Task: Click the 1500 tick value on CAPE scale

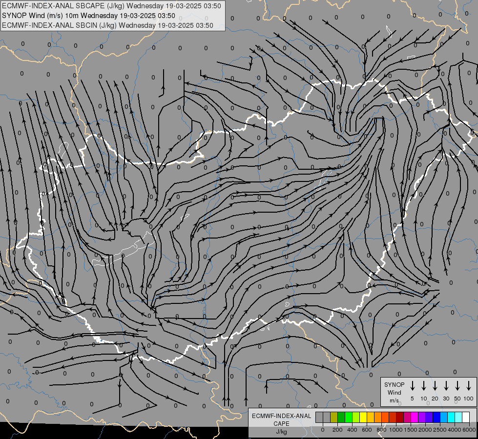Action: pyautogui.click(x=410, y=430)
